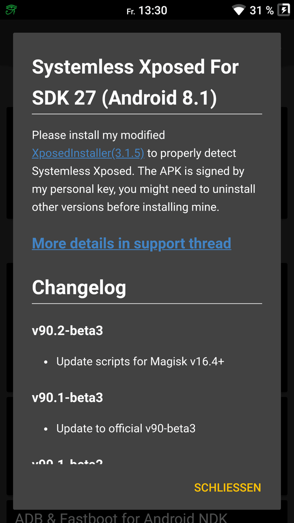Tap the ADB & Fastboot for Android NDK module

pyautogui.click(x=121, y=517)
